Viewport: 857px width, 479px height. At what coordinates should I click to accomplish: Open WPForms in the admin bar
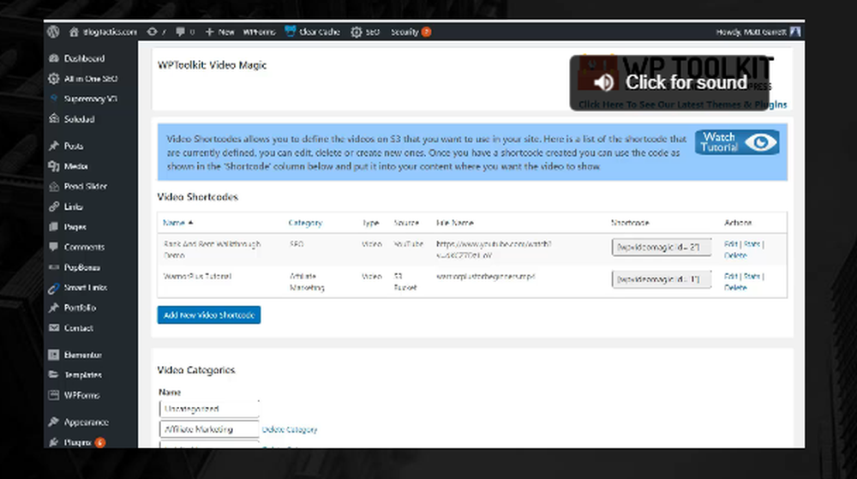(x=259, y=33)
